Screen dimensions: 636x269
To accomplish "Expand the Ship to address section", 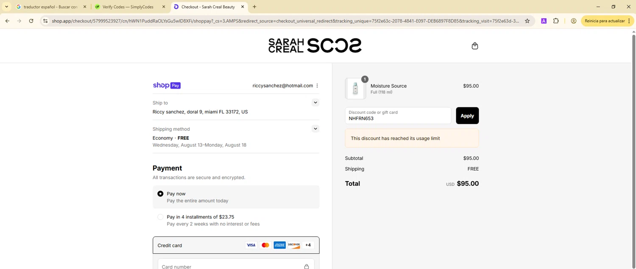I will [x=315, y=103].
